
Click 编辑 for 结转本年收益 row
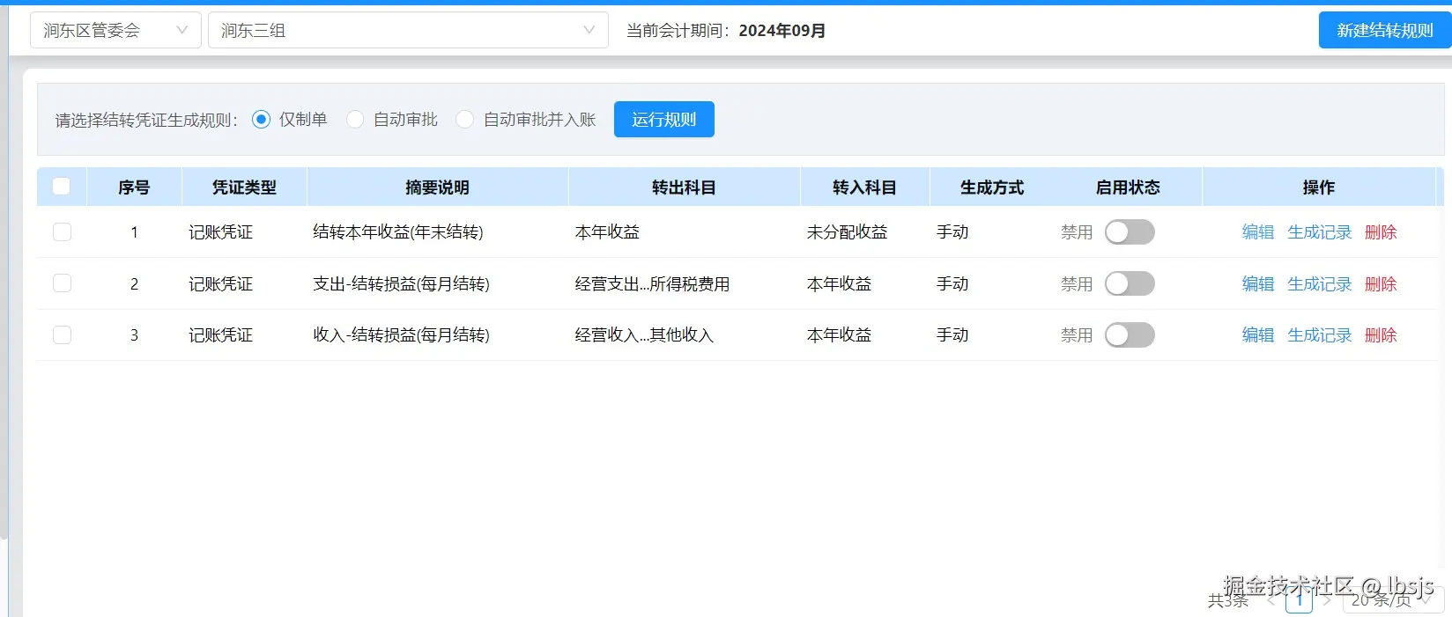point(1258,232)
